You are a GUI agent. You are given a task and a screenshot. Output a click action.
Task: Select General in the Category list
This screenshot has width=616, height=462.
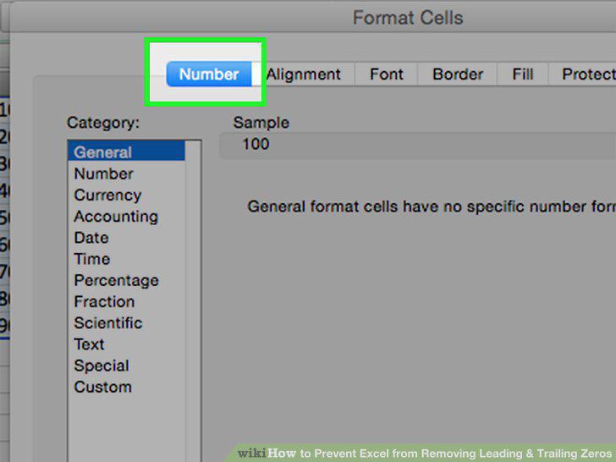[x=127, y=152]
